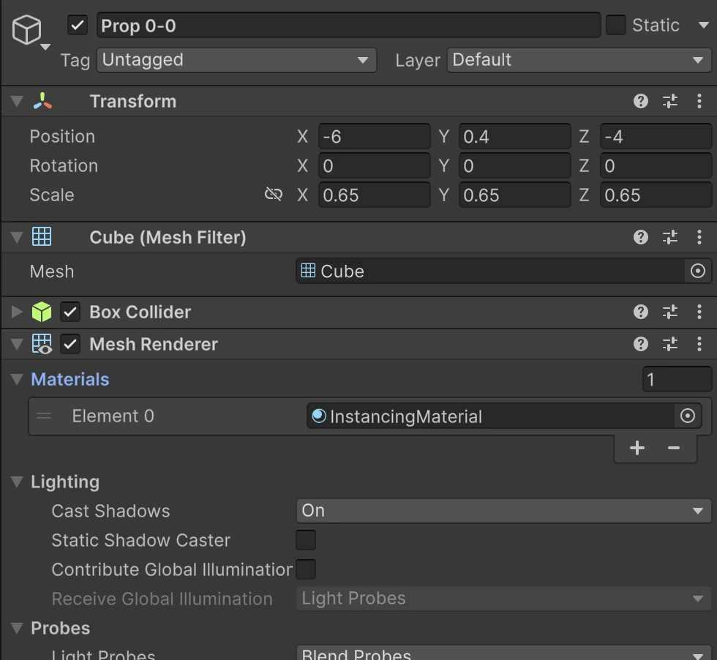Click the InstancingMaterial object field

point(490,416)
